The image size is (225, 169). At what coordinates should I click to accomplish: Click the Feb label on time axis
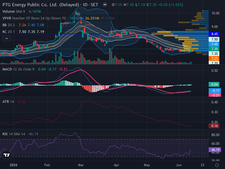coord(47,165)
